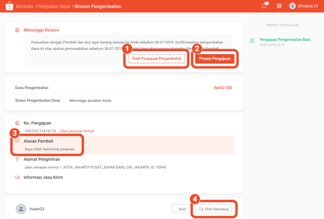Click the Shopee logo bag icon
324x219 pixels.
click(x=9, y=6)
